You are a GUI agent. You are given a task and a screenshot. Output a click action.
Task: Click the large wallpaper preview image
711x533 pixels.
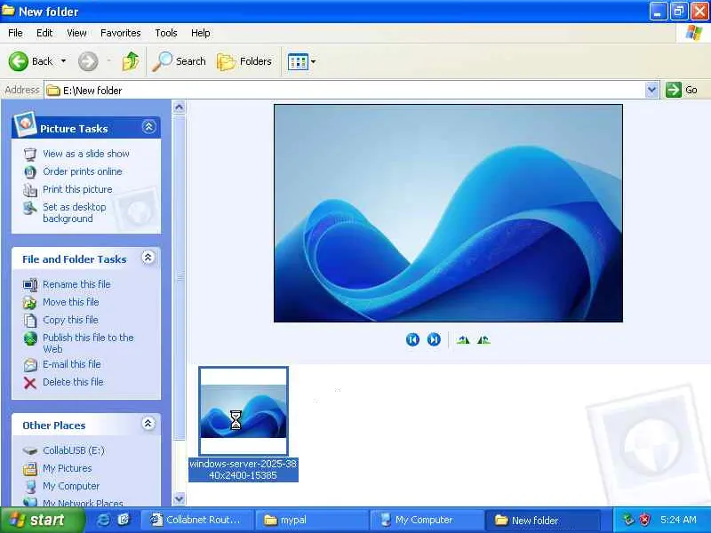coord(448,213)
